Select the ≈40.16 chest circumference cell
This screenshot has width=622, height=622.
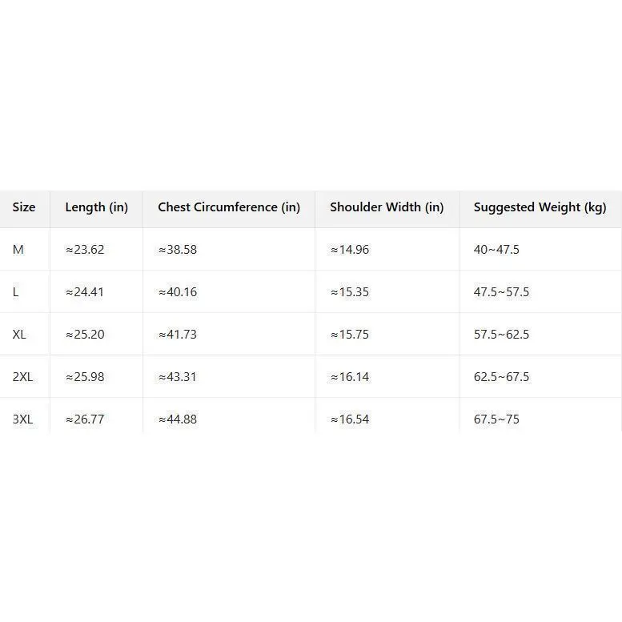click(177, 292)
